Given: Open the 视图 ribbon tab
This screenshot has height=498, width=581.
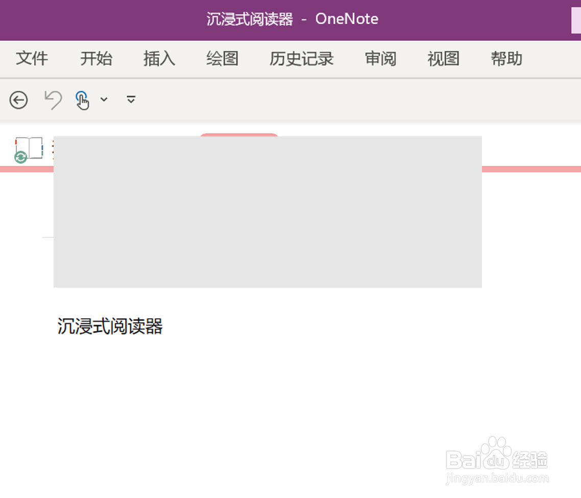Looking at the screenshot, I should (444, 59).
